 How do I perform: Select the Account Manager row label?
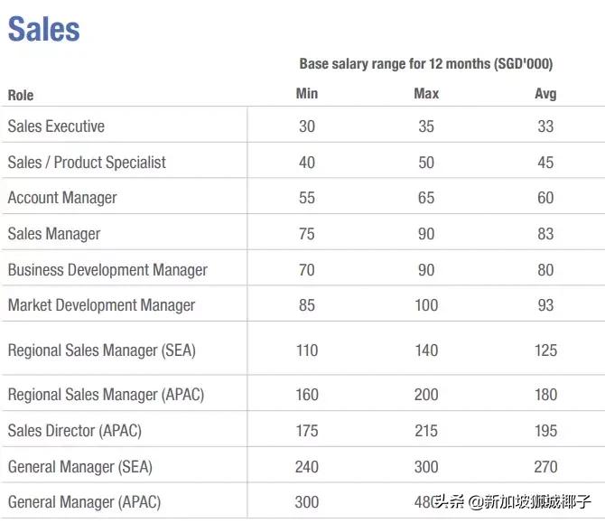click(62, 198)
